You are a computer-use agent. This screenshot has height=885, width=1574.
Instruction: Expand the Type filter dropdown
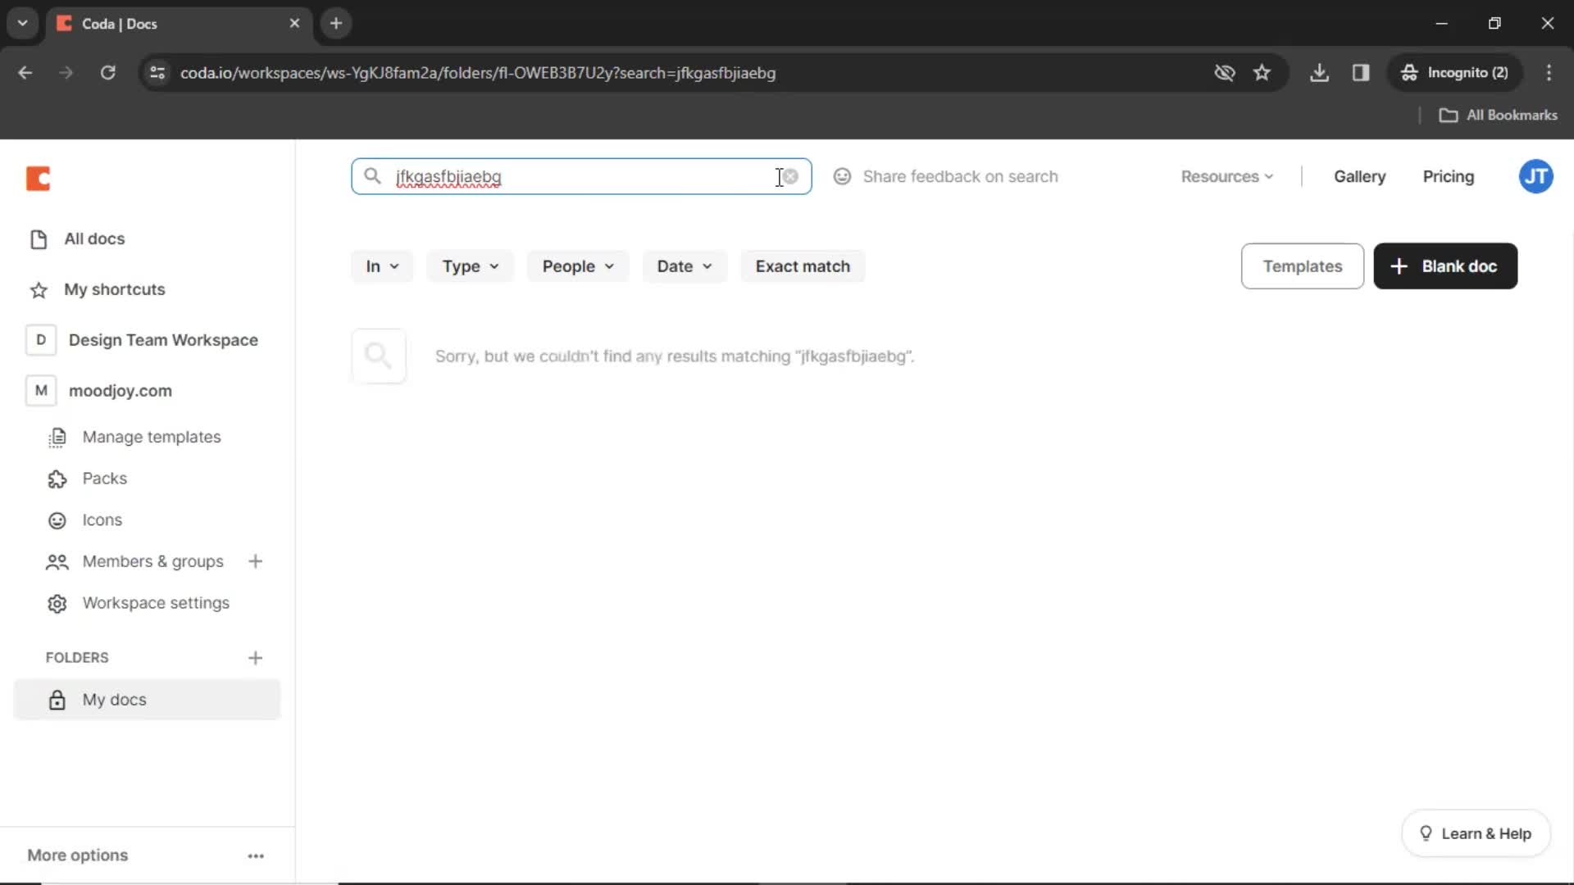(469, 265)
